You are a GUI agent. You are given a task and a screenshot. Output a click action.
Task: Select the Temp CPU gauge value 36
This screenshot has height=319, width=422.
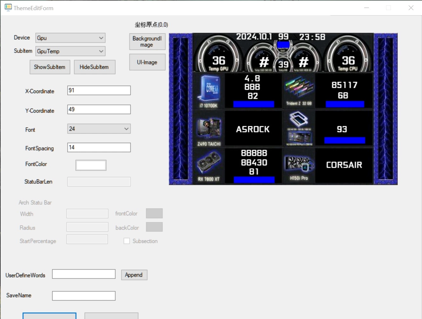tap(348, 61)
